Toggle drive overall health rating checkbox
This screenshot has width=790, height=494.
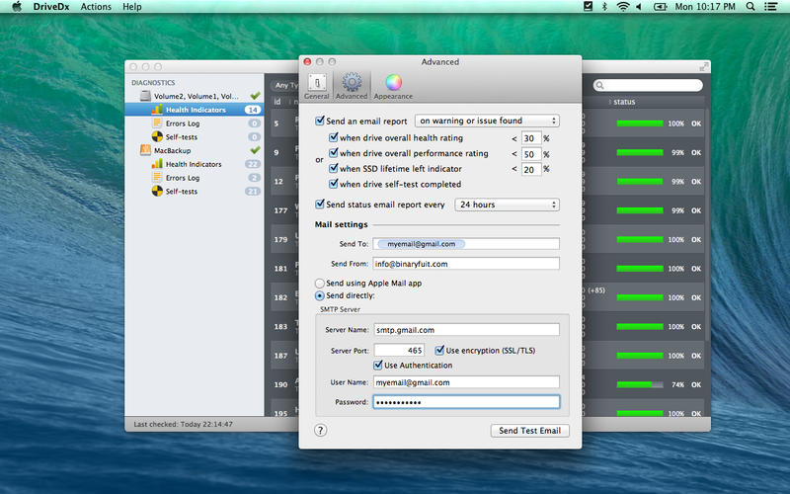click(x=333, y=137)
